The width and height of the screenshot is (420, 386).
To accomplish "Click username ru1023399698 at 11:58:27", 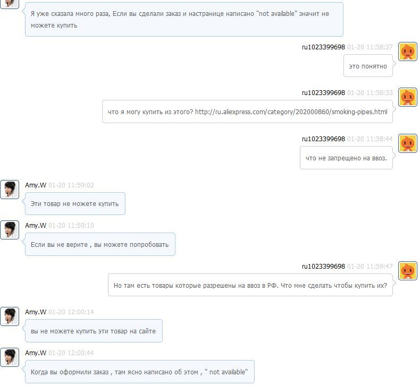I will point(323,47).
